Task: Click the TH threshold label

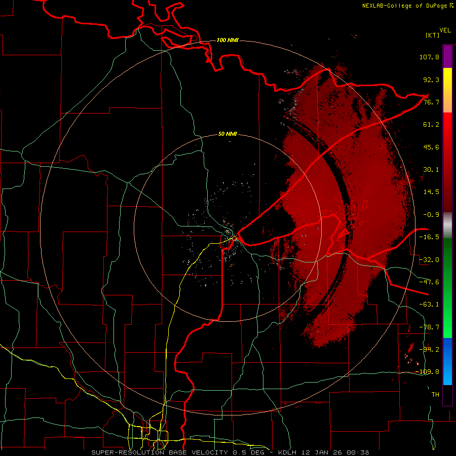Action: pos(435,394)
